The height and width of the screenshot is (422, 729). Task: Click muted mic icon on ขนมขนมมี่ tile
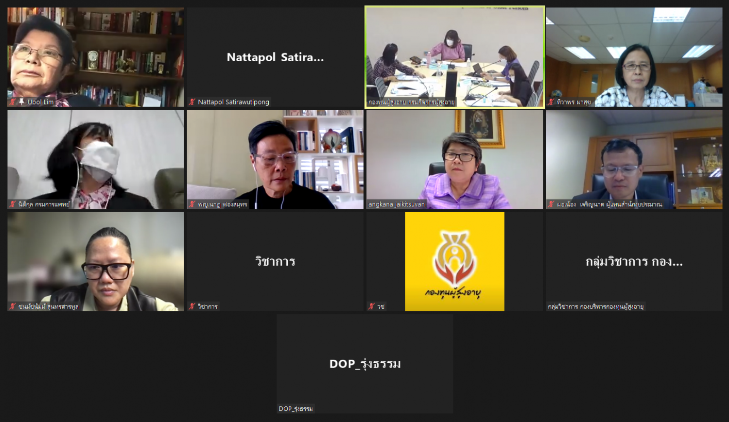(x=13, y=306)
